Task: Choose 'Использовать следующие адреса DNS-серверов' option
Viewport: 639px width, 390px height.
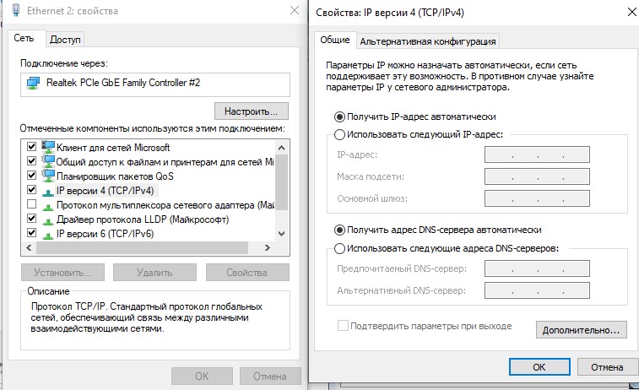Action: click(x=340, y=248)
